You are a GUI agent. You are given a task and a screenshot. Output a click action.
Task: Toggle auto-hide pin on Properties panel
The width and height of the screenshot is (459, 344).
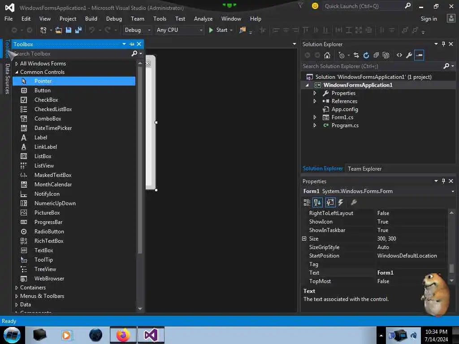(x=443, y=181)
